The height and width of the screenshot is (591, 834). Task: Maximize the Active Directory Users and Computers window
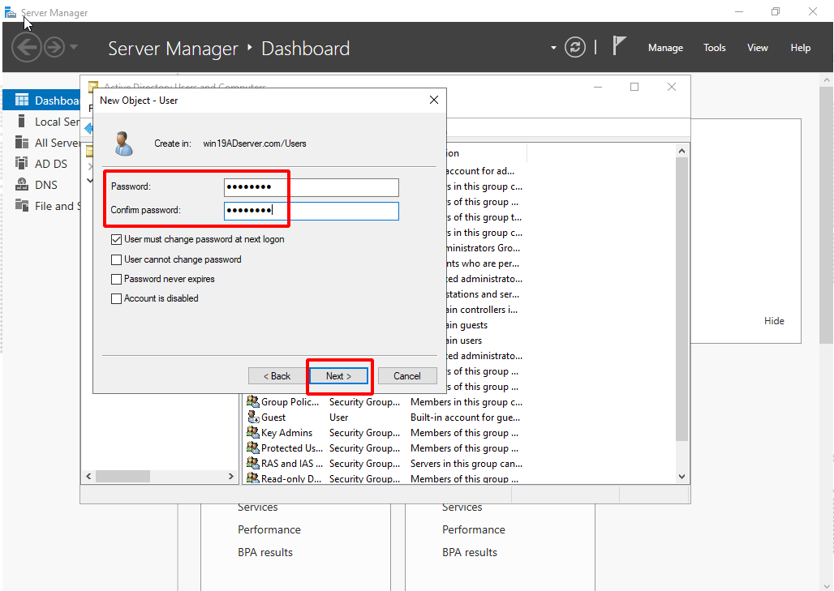point(634,87)
